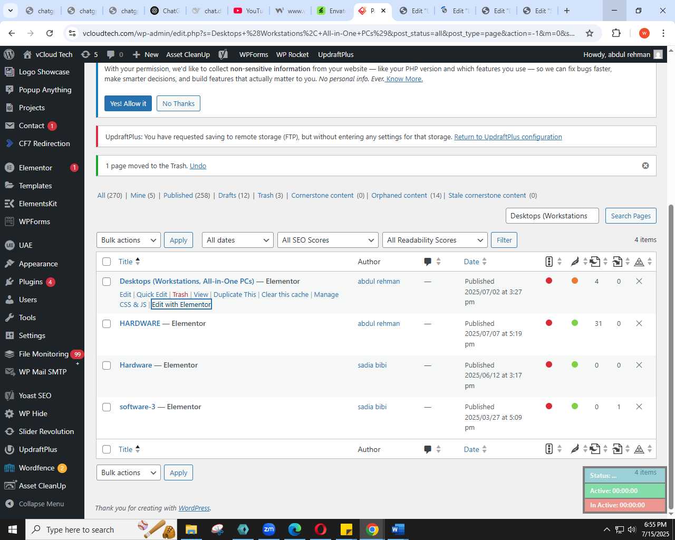Select the Desktops (Workstations, All-in-One PCs) row checkbox
Screen dimensions: 675x540
point(107,282)
